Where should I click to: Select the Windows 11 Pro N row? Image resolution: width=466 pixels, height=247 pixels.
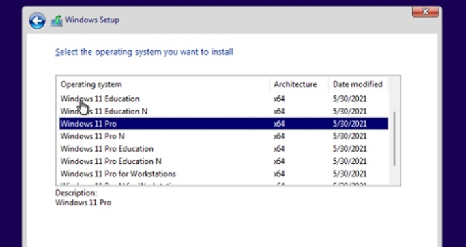pyautogui.click(x=224, y=136)
